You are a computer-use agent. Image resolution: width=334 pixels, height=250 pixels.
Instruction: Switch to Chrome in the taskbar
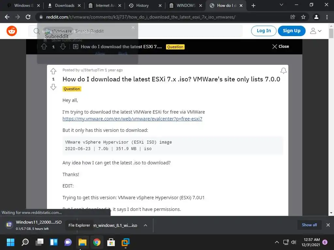pos(97,242)
